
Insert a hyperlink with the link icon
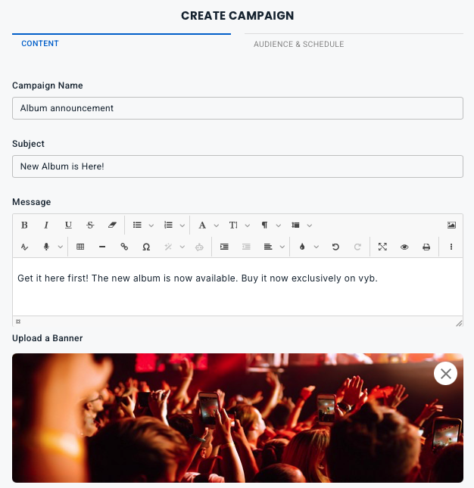[124, 247]
